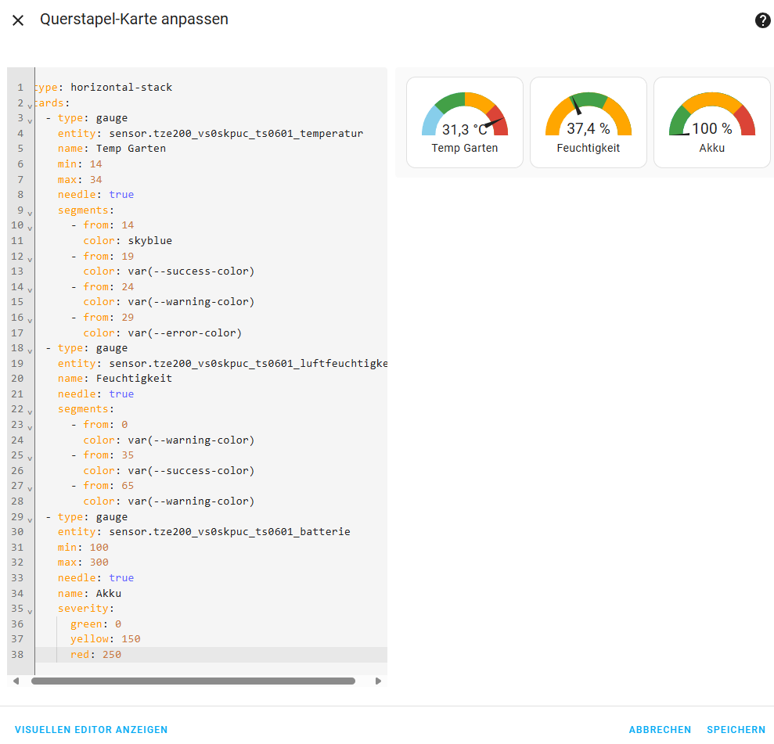
Task: Click 'var(--warning-color)' on line 15
Action: click(191, 302)
